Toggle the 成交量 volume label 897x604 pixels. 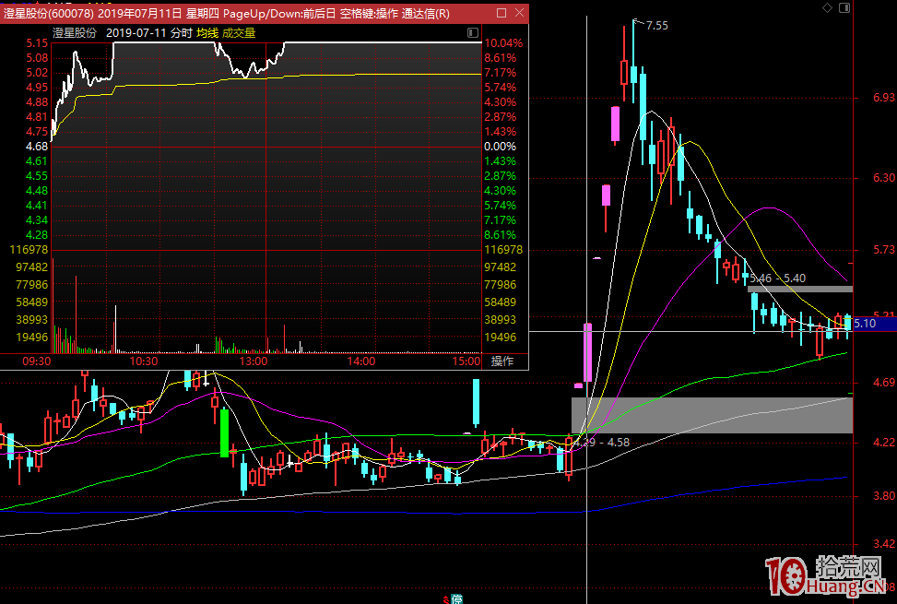[239, 32]
